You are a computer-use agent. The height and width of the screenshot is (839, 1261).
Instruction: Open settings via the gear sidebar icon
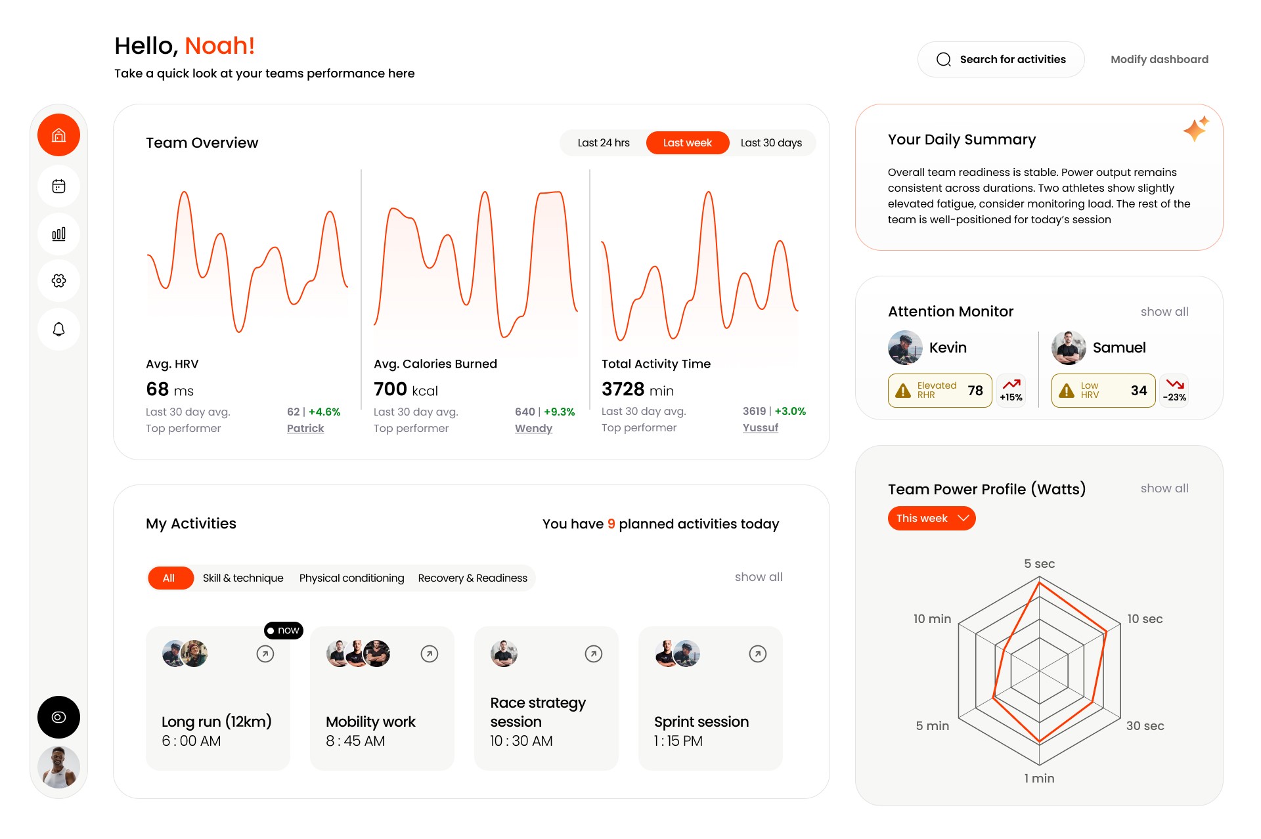58,281
